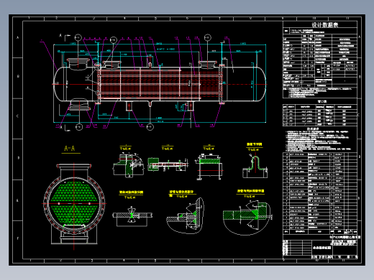Select the flange joint detail view I
The height and width of the screenshot is (280, 374).
coord(128,165)
